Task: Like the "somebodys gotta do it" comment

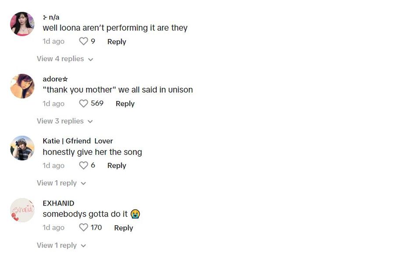Action: tap(83, 227)
